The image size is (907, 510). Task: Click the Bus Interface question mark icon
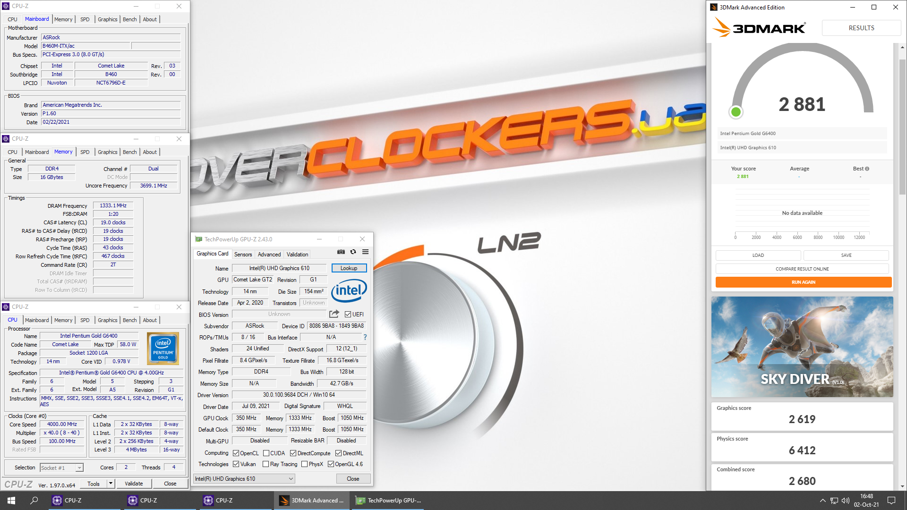point(365,337)
